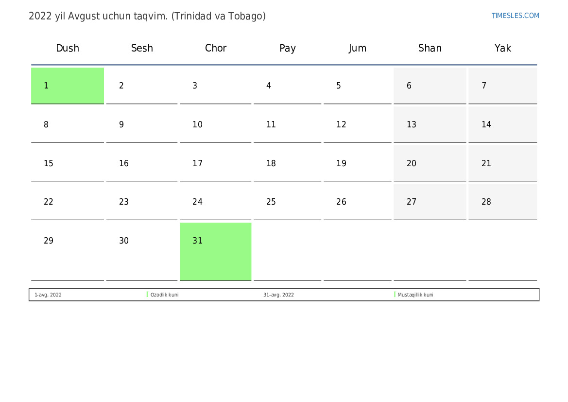Screen dimensions: 568x402
Task: Click the Mustaqillik kuni legend entry
Action: pos(415,295)
